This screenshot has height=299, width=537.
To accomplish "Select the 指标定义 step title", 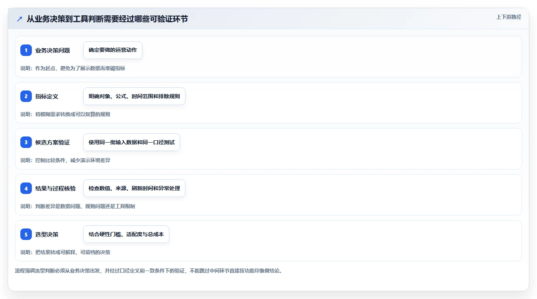I will [47, 96].
